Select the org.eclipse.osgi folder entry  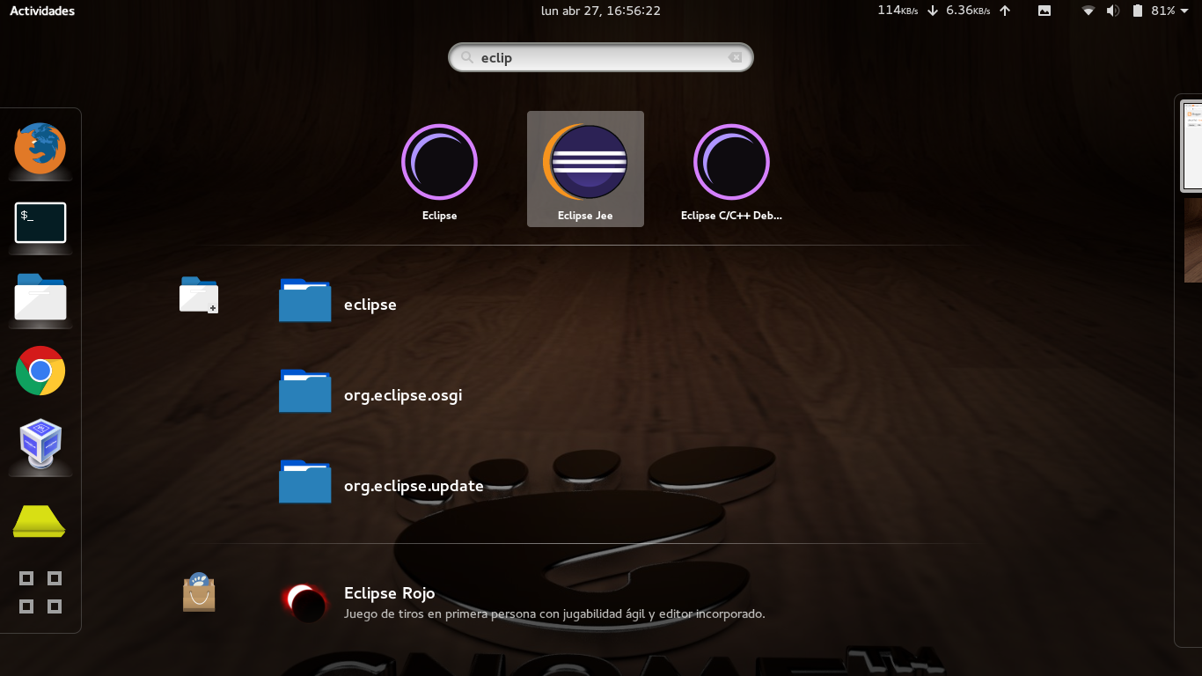(403, 394)
